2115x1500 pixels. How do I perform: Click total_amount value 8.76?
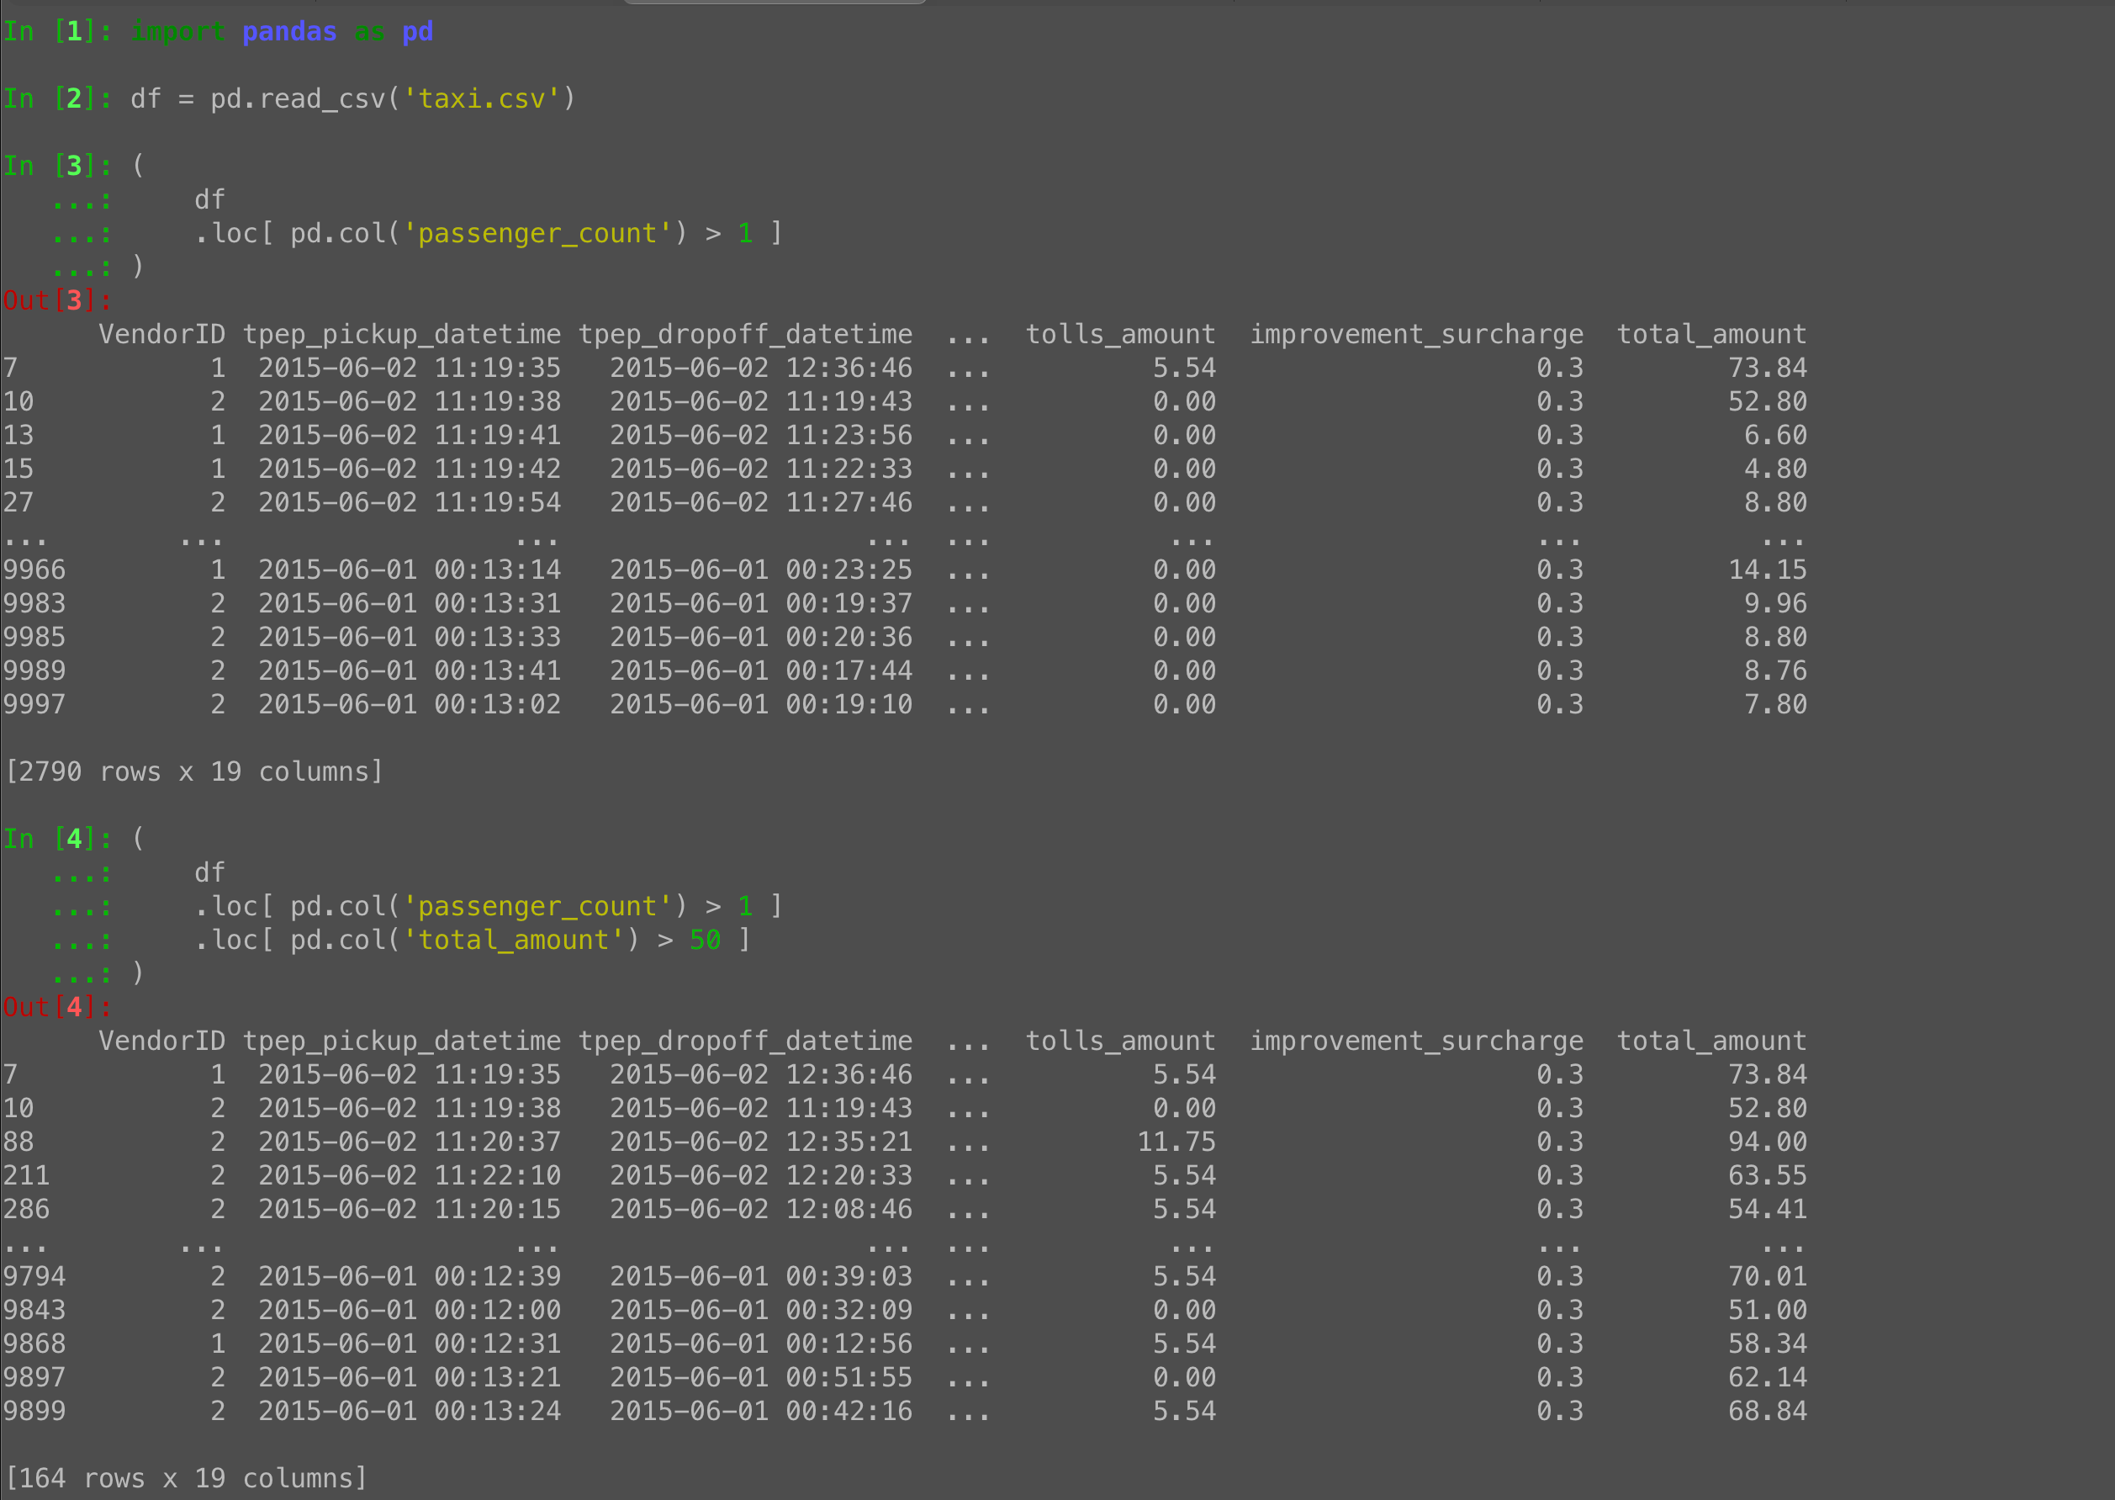pos(1775,670)
